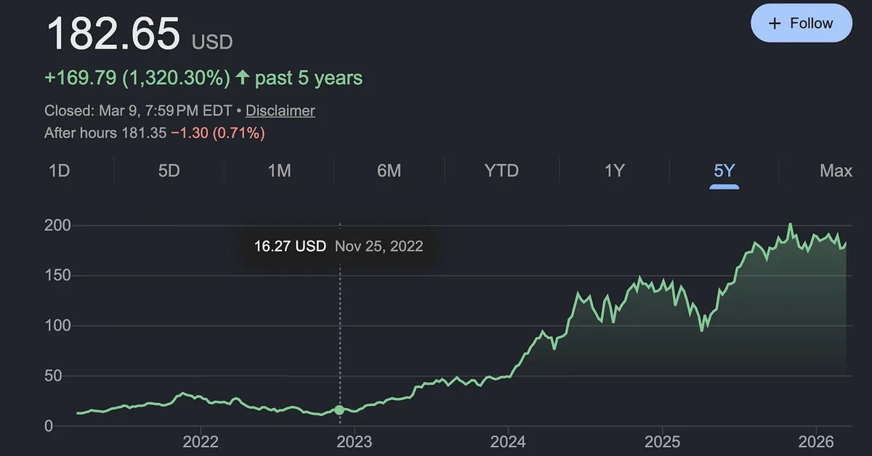Show the 1Y price history
This screenshot has height=456, width=872.
(614, 171)
